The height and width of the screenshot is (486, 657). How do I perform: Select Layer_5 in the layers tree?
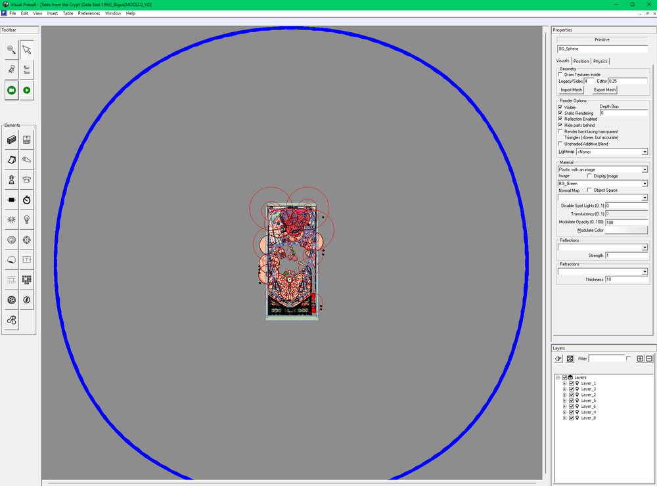[588, 401]
